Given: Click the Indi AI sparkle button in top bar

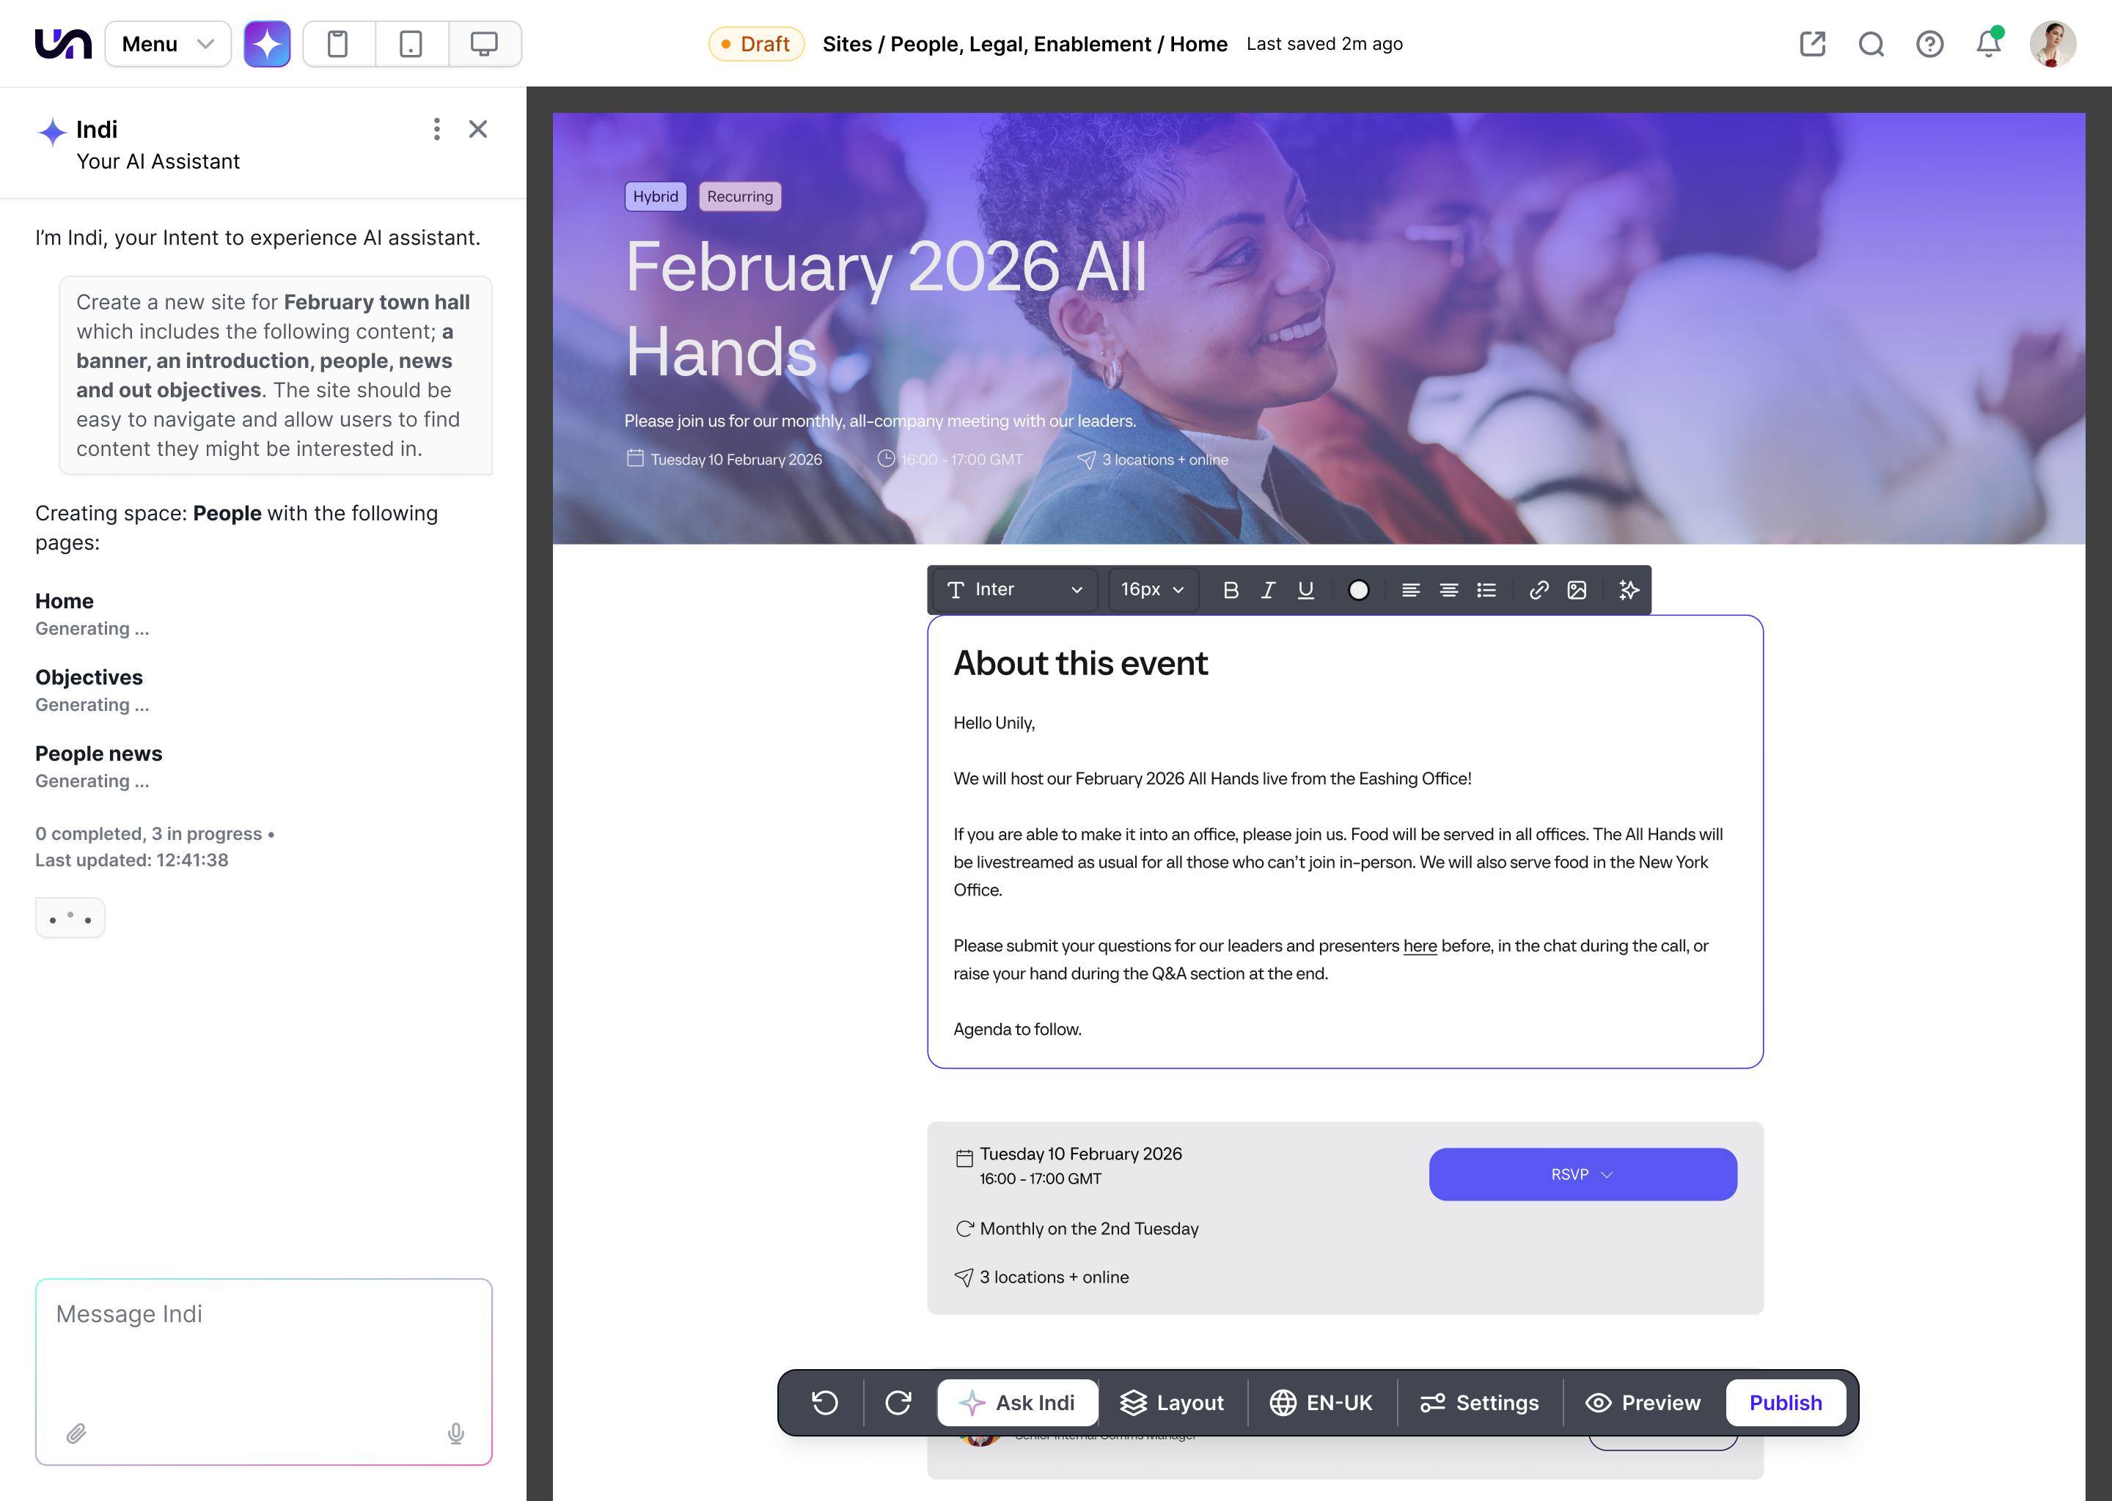Looking at the screenshot, I should pos(266,43).
